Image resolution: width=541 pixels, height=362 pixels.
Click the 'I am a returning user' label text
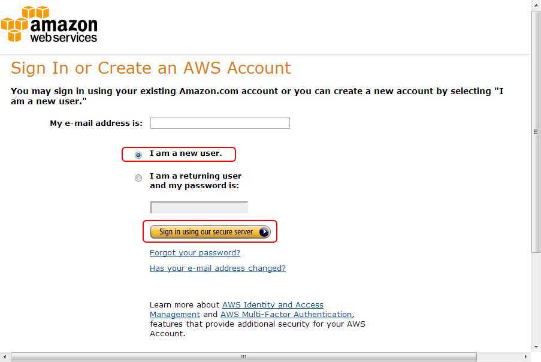pyautogui.click(x=196, y=176)
